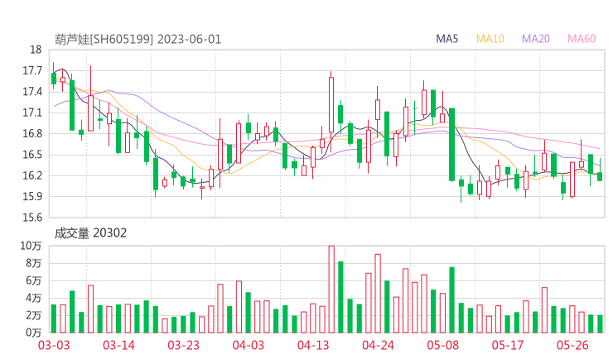The height and width of the screenshot is (364, 613).
Task: Click the 05-26 date label
Action: click(572, 345)
